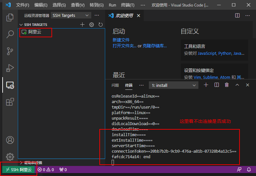Open the Accounts menu icon
256x176 pixels.
tap(10, 140)
